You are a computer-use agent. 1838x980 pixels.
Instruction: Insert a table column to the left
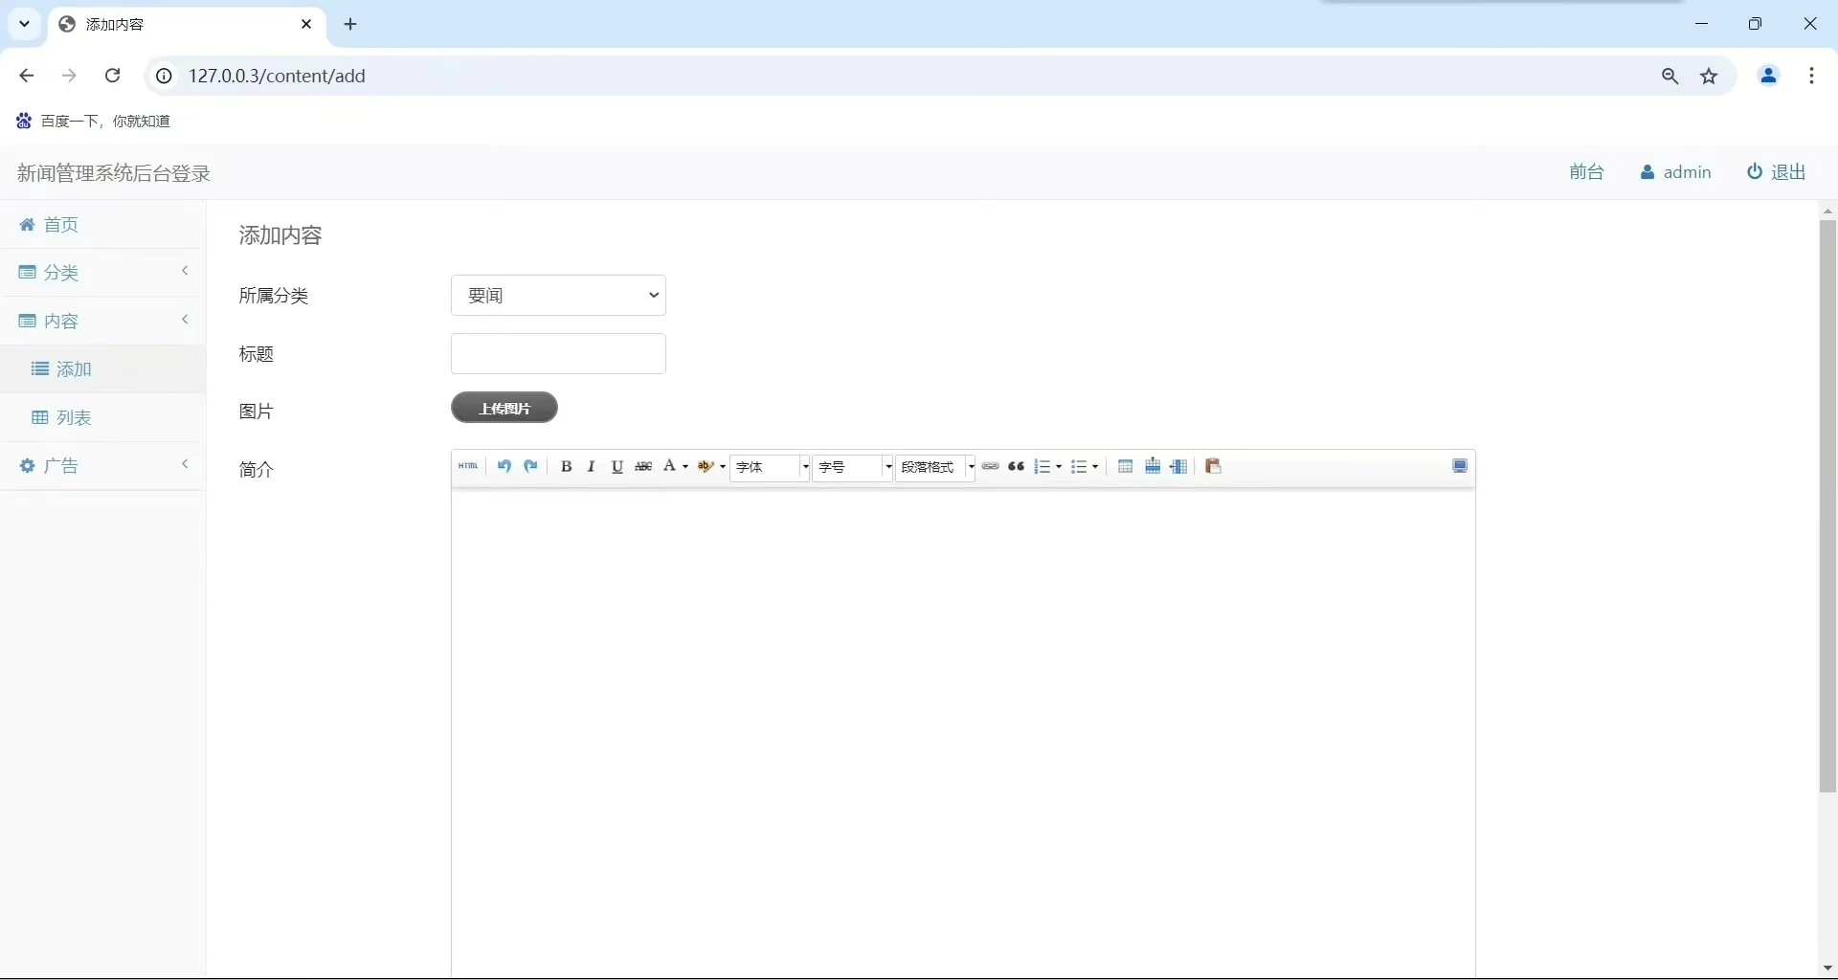pos(1179,467)
